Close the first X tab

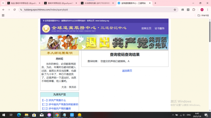click(39, 3)
